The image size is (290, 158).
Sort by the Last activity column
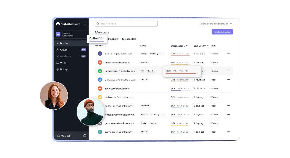[x=201, y=46]
